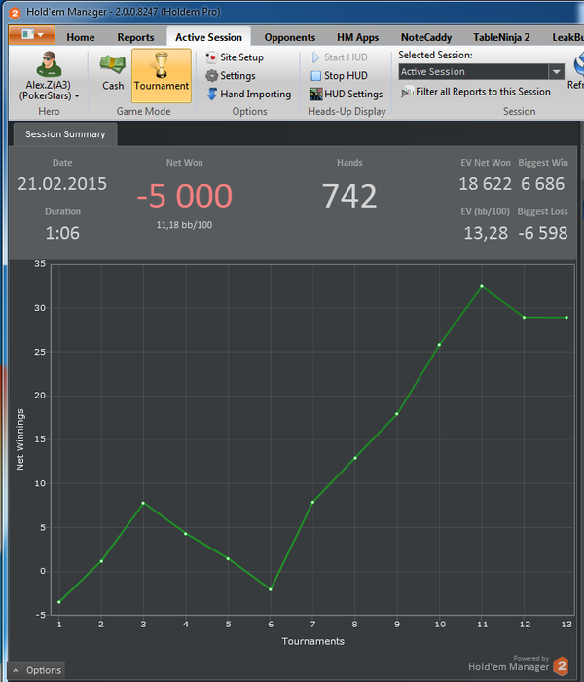Image resolution: width=584 pixels, height=682 pixels.
Task: Open Hand Importing option
Action: point(248,94)
